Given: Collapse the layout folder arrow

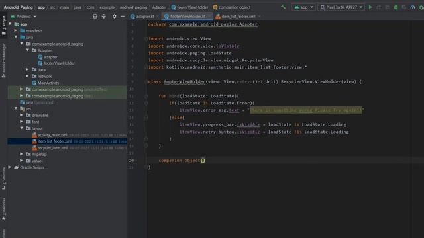Looking at the screenshot, I should [22, 128].
